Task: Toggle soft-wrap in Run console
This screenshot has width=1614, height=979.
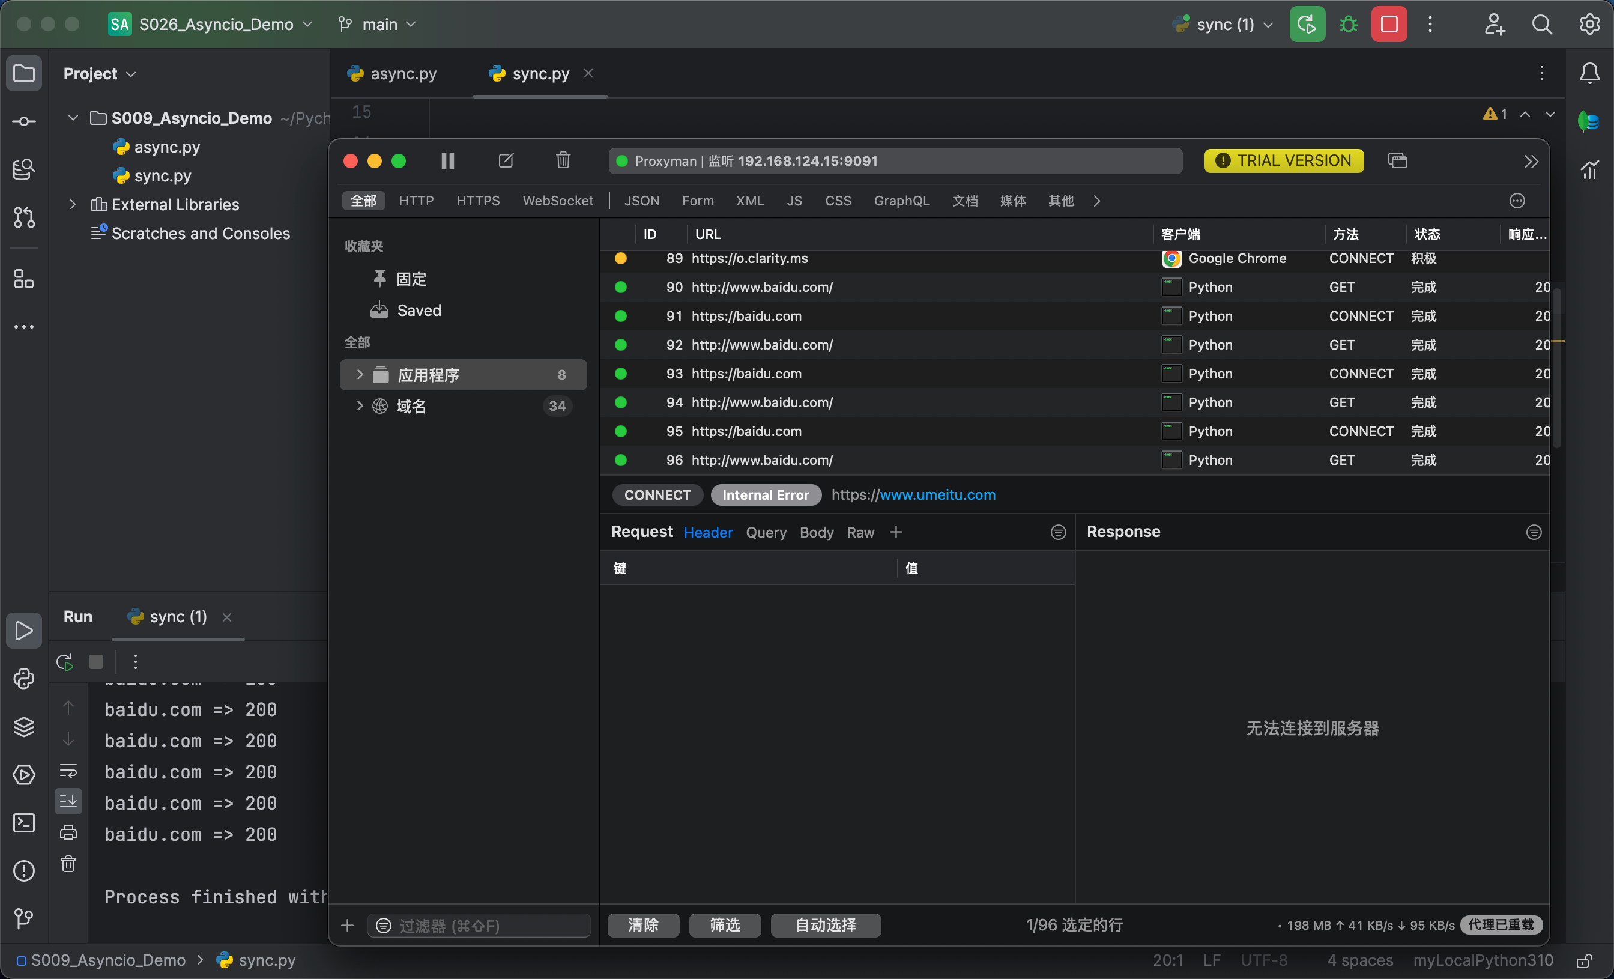Action: (69, 770)
